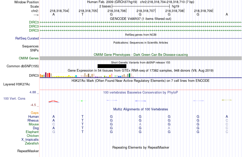Viewport: 242px width, 157px height.
Task: Click 'Short Genetic Variants from dbSNP' title
Action: (141, 62)
